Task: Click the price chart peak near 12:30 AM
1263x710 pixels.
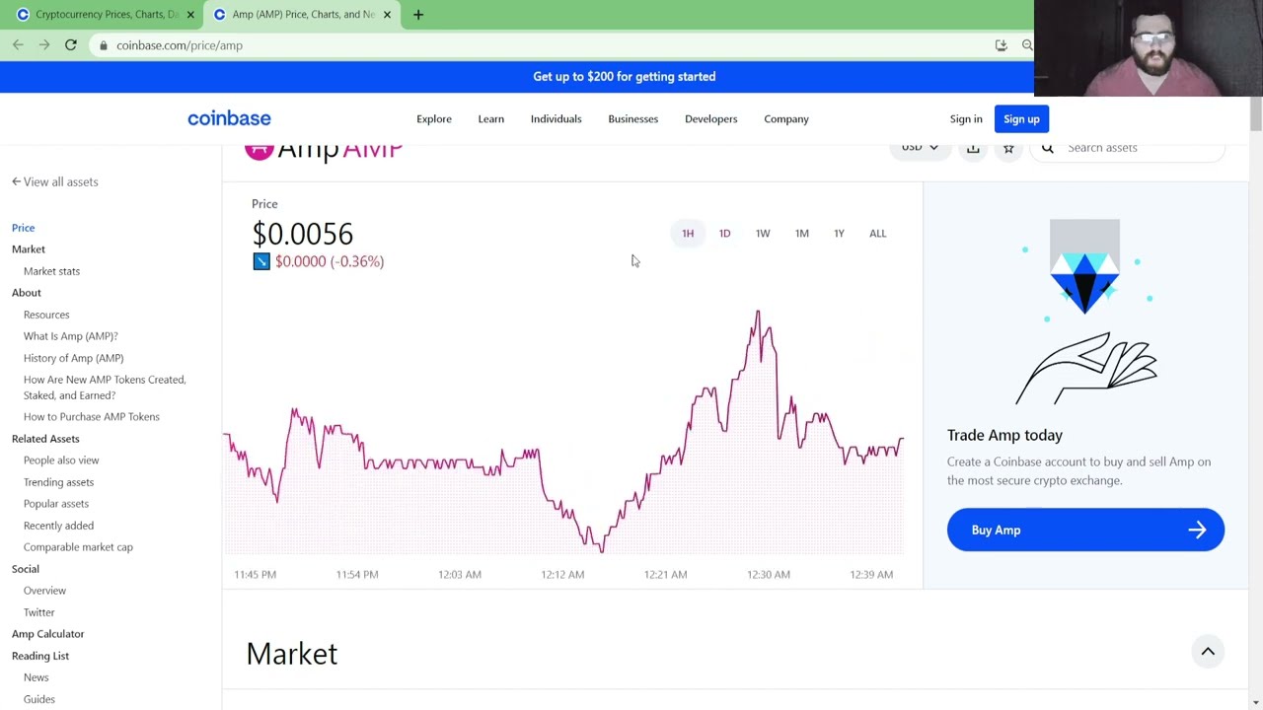Action: 758,314
